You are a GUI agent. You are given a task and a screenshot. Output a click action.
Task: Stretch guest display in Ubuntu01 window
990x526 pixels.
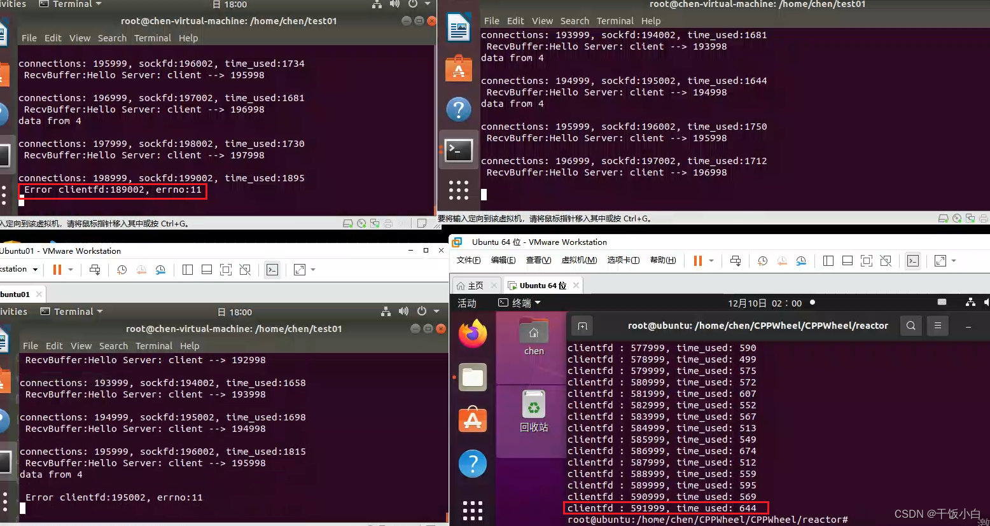click(300, 270)
